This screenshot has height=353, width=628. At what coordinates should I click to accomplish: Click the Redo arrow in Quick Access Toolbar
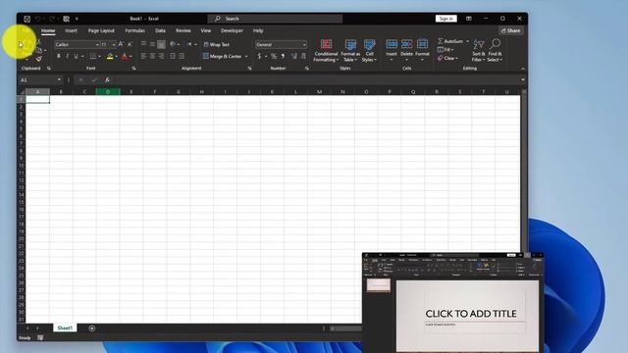52,19
